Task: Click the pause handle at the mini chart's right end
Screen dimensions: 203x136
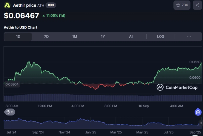Action: click(201, 123)
